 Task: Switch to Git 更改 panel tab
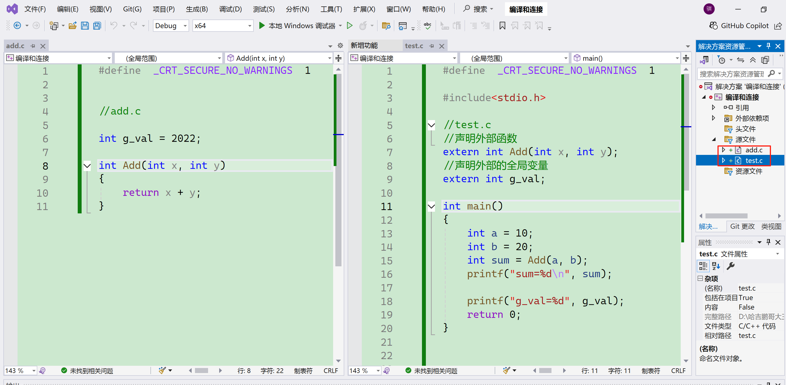[x=742, y=226]
